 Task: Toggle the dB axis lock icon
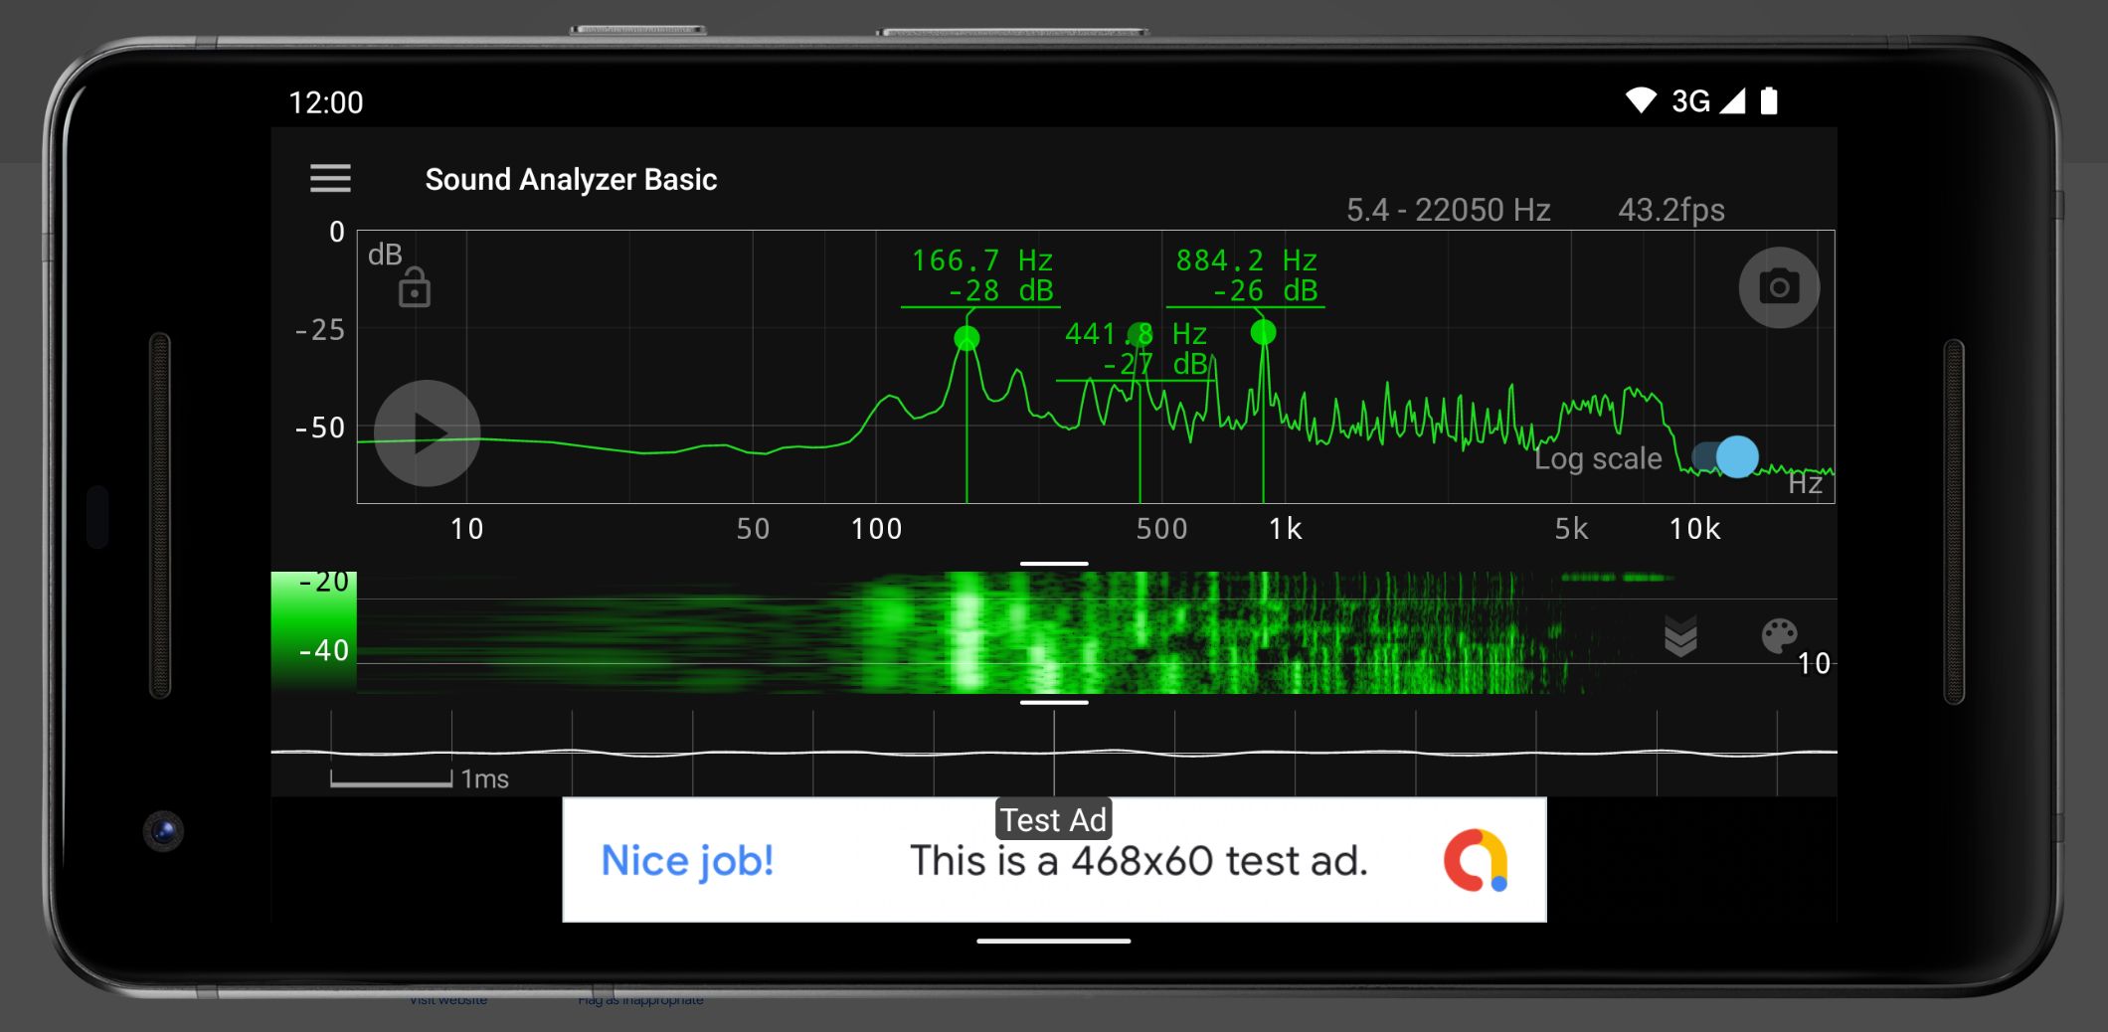(x=414, y=287)
